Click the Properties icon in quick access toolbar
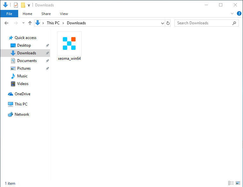 (16, 5)
